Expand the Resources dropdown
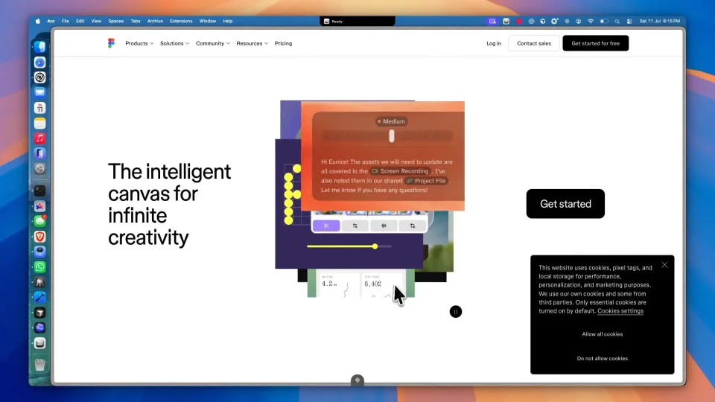The image size is (715, 402). point(252,43)
